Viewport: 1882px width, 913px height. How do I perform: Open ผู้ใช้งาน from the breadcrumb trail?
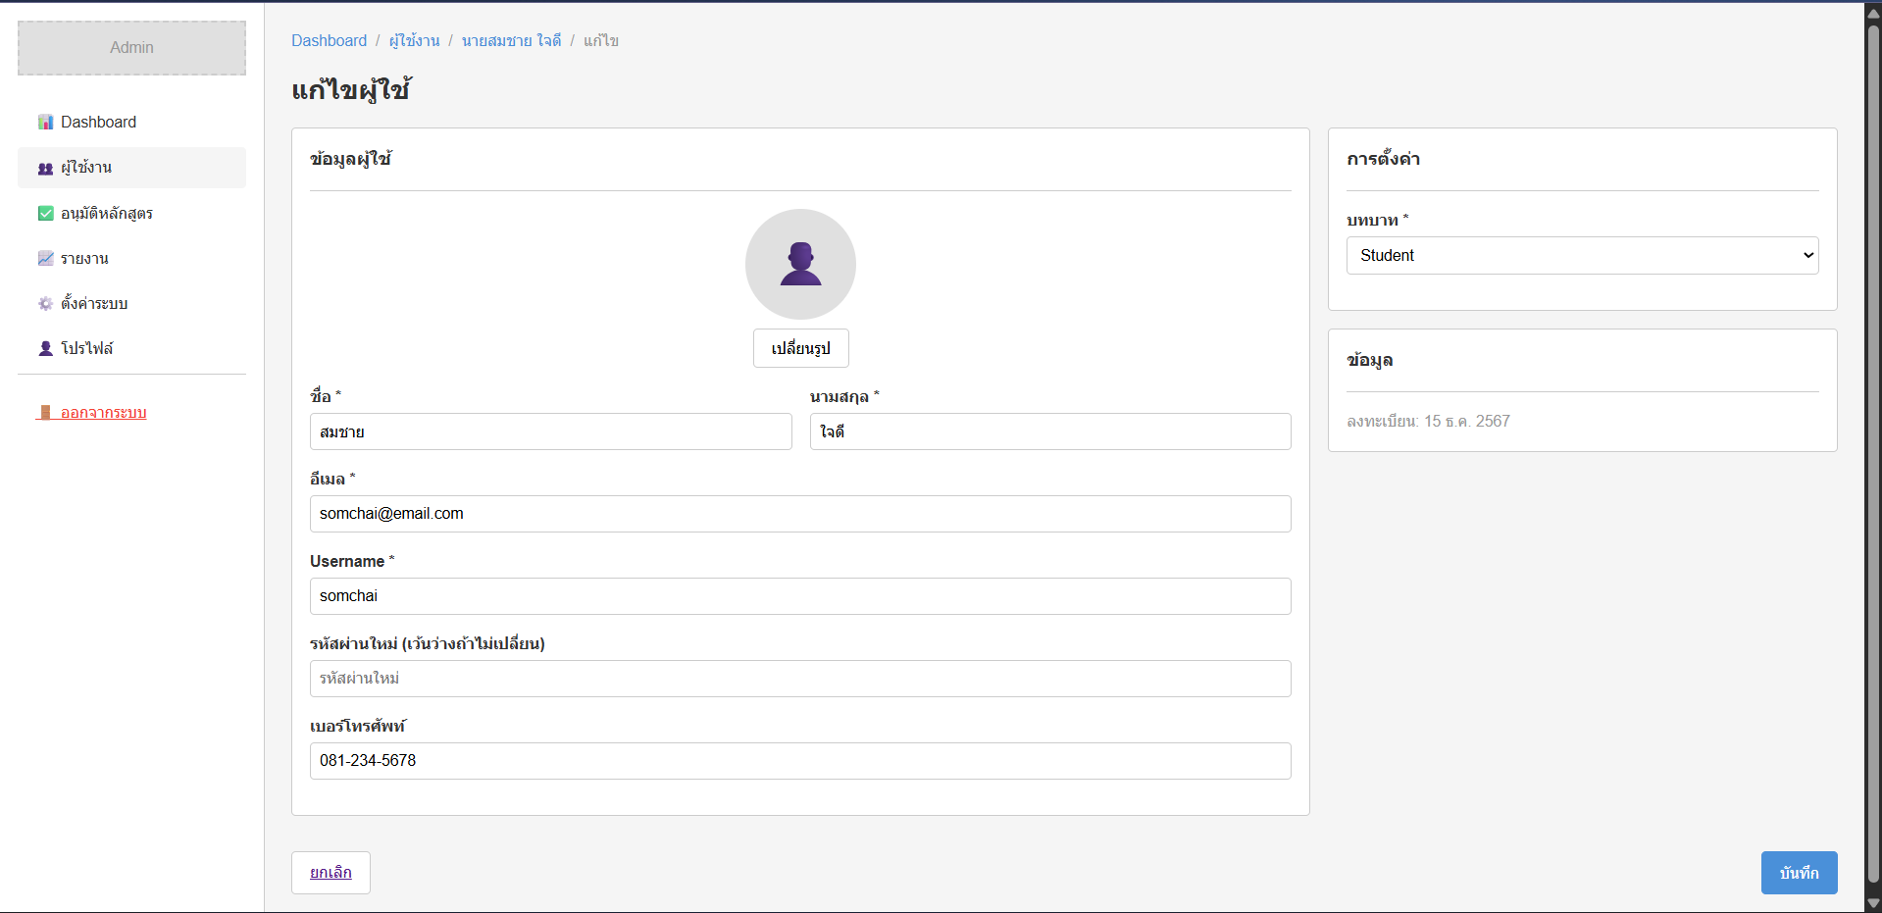[x=413, y=40]
